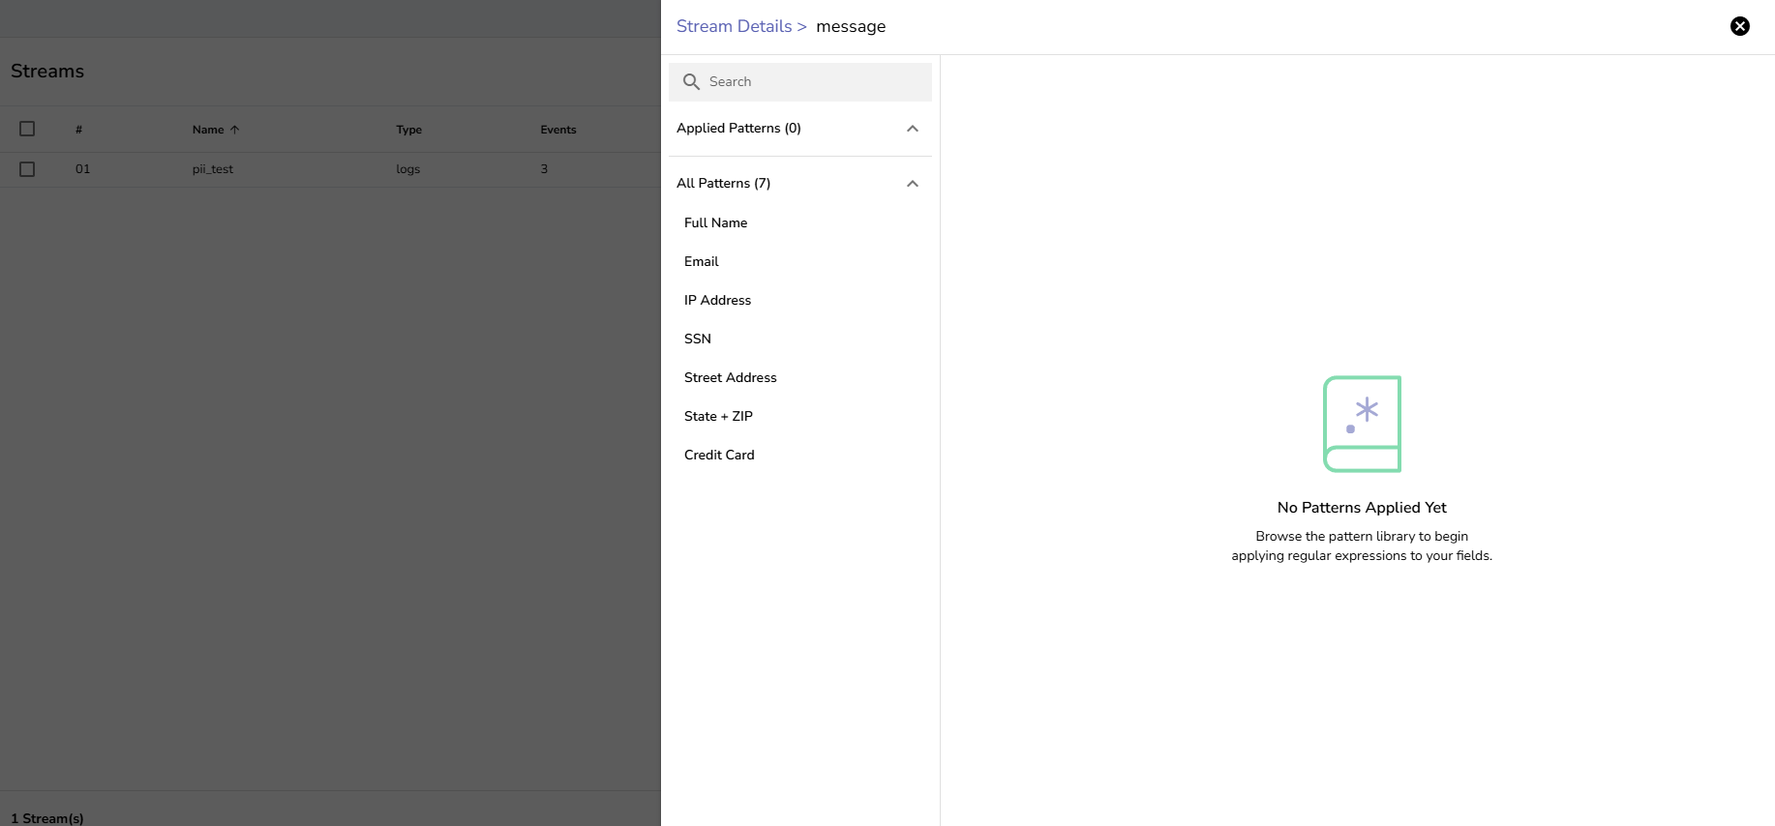
Task: Click the search magnifier icon
Action: pos(691,82)
